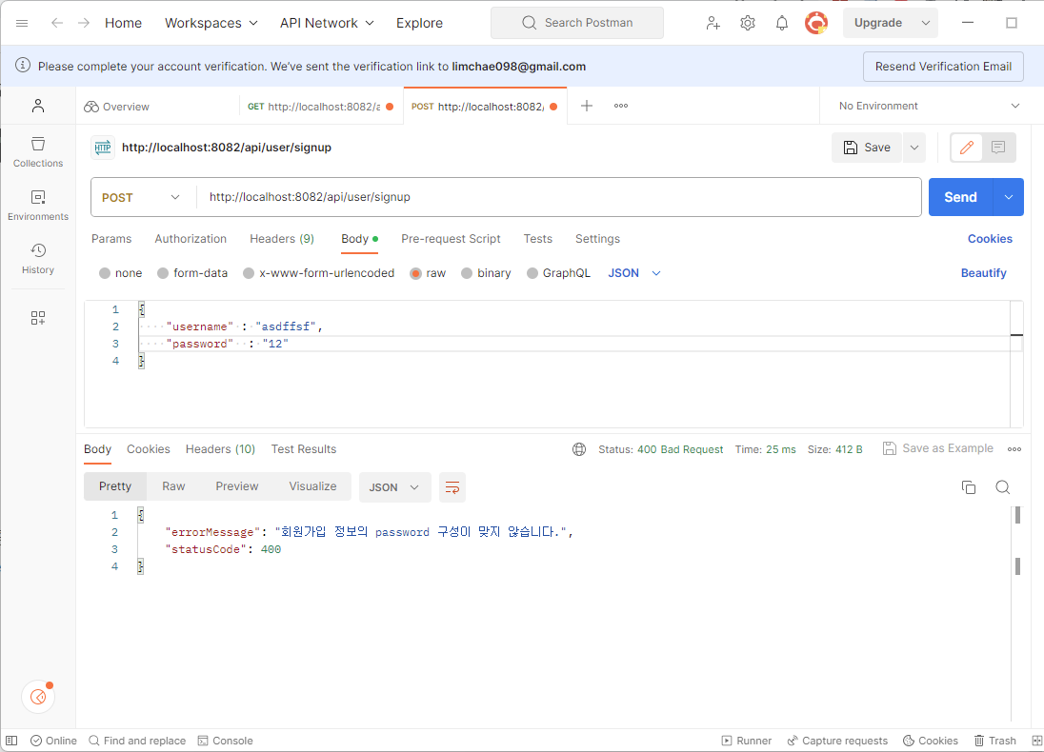Expand the Workspaces dropdown
Screen dimensions: 1044x752
pos(211,23)
